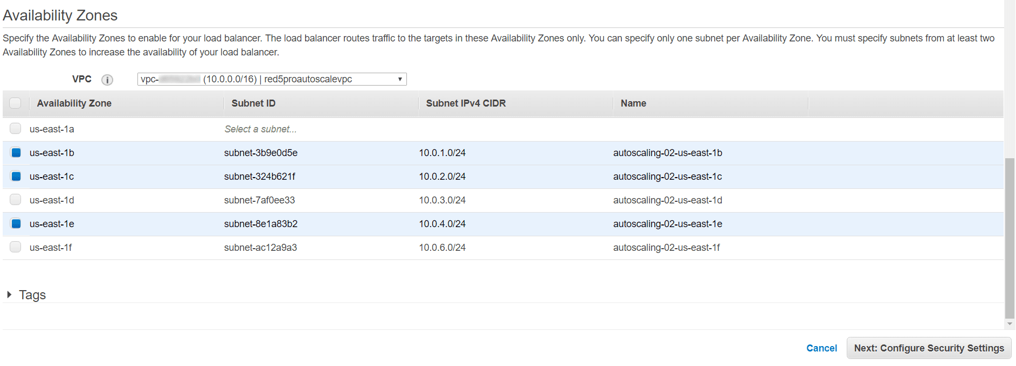Click the 10.0.3.0/24 CIDR cell

(443, 200)
